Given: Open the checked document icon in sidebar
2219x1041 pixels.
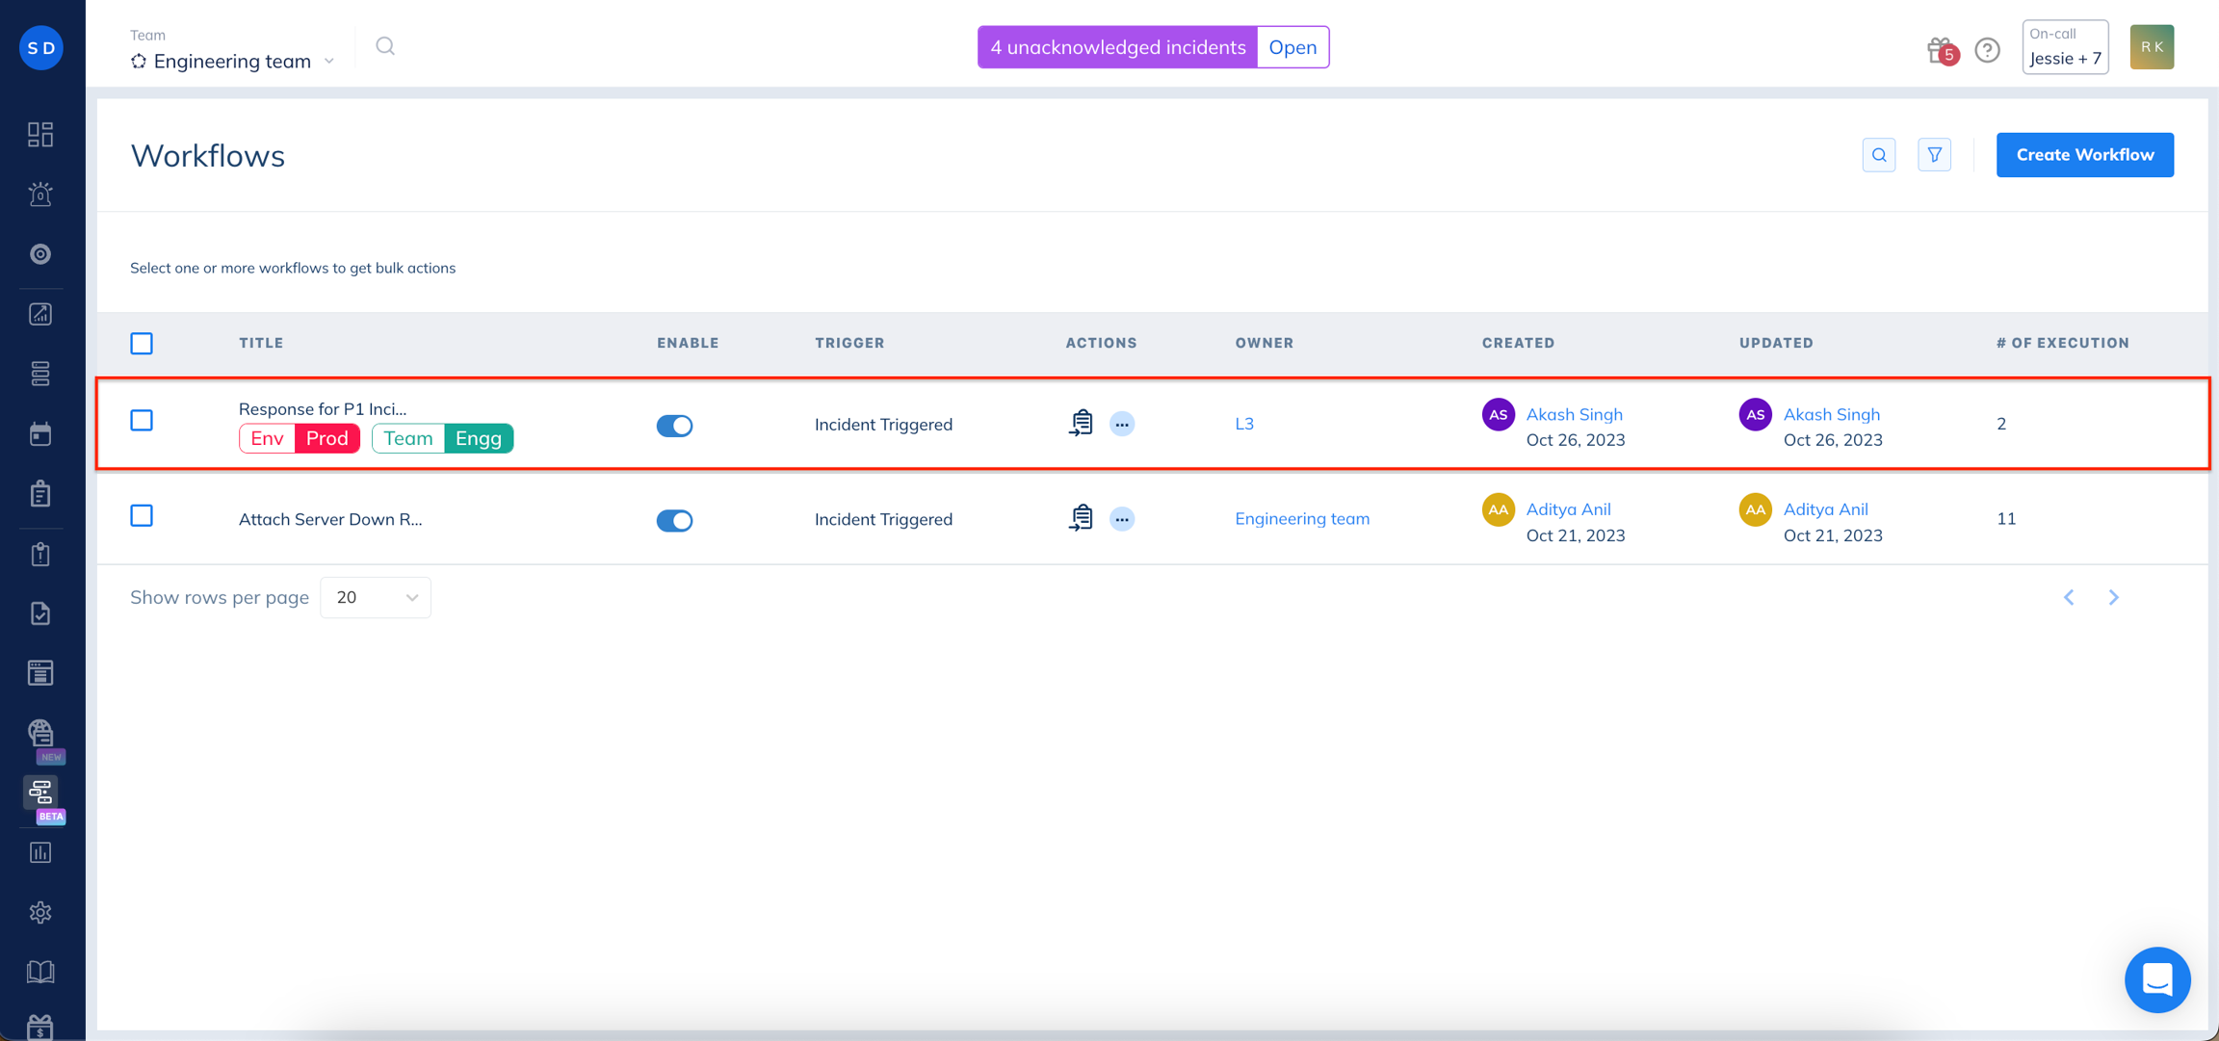Looking at the screenshot, I should (x=40, y=613).
